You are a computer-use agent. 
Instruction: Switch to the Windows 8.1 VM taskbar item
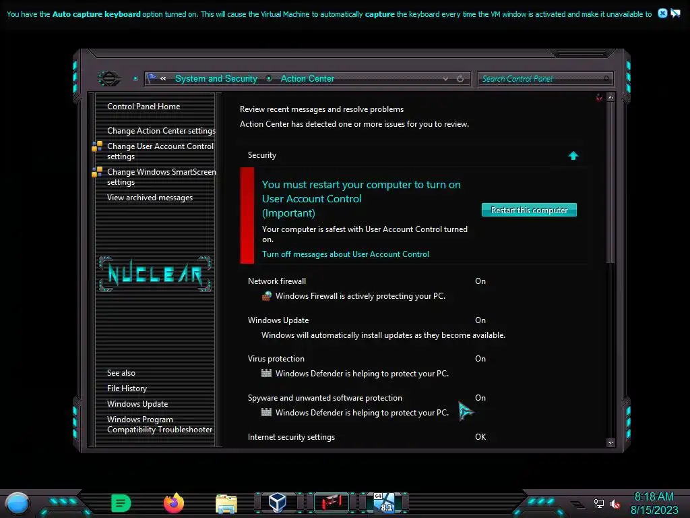(x=385, y=502)
